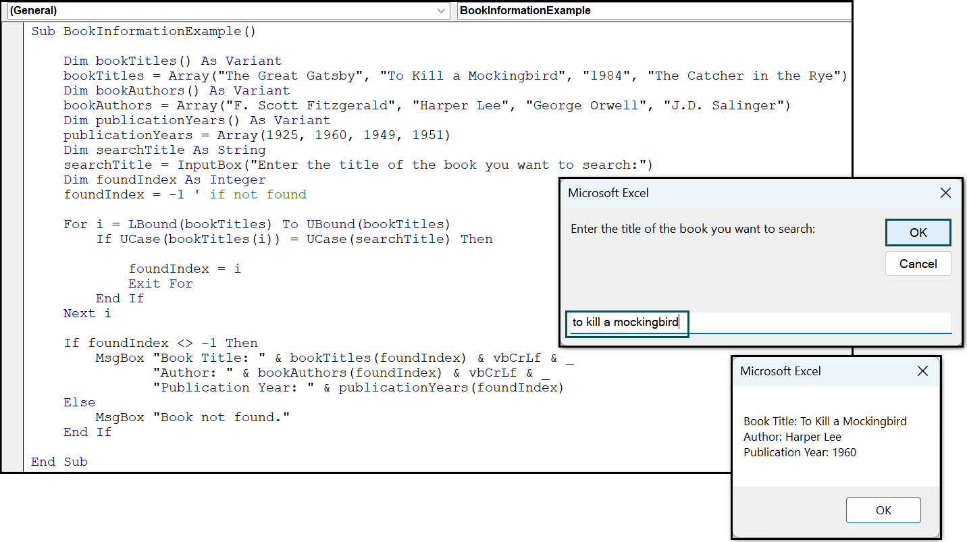Click the "Dim publicationYears() As Variant" line
Image resolution: width=967 pixels, height=542 pixels.
point(197,120)
